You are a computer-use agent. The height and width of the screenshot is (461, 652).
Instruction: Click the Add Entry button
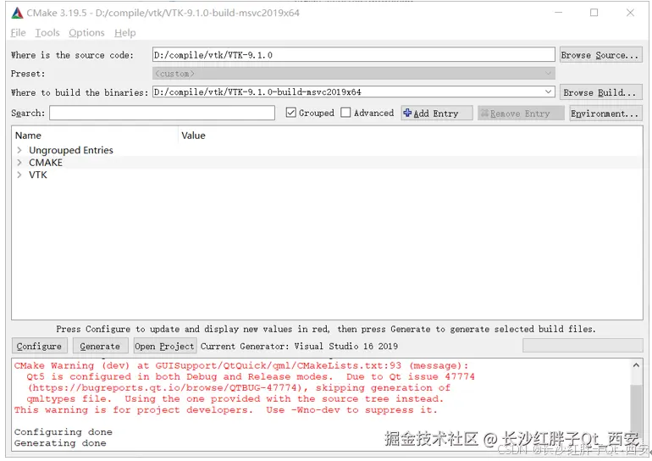point(437,114)
